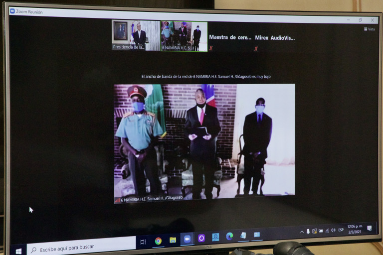Open Task View in the taskbar
This screenshot has width=383, height=255.
(x=143, y=242)
